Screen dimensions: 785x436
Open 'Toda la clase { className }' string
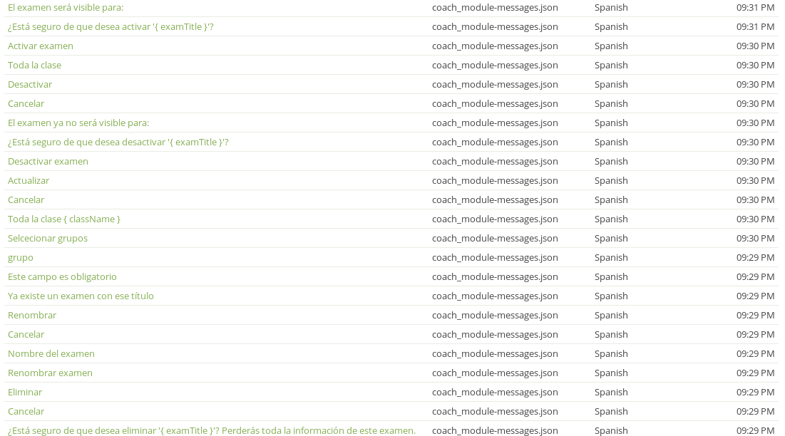[x=64, y=219]
